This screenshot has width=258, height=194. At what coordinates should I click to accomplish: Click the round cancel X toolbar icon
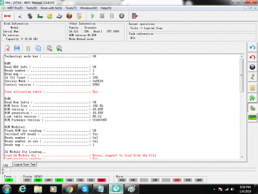tap(122, 16)
